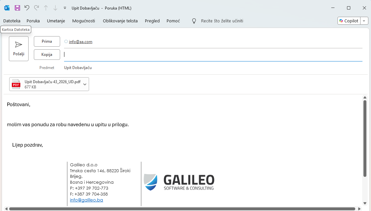The image size is (371, 211).
Task: Expand the PDF attachment options chevron
Action: click(85, 84)
